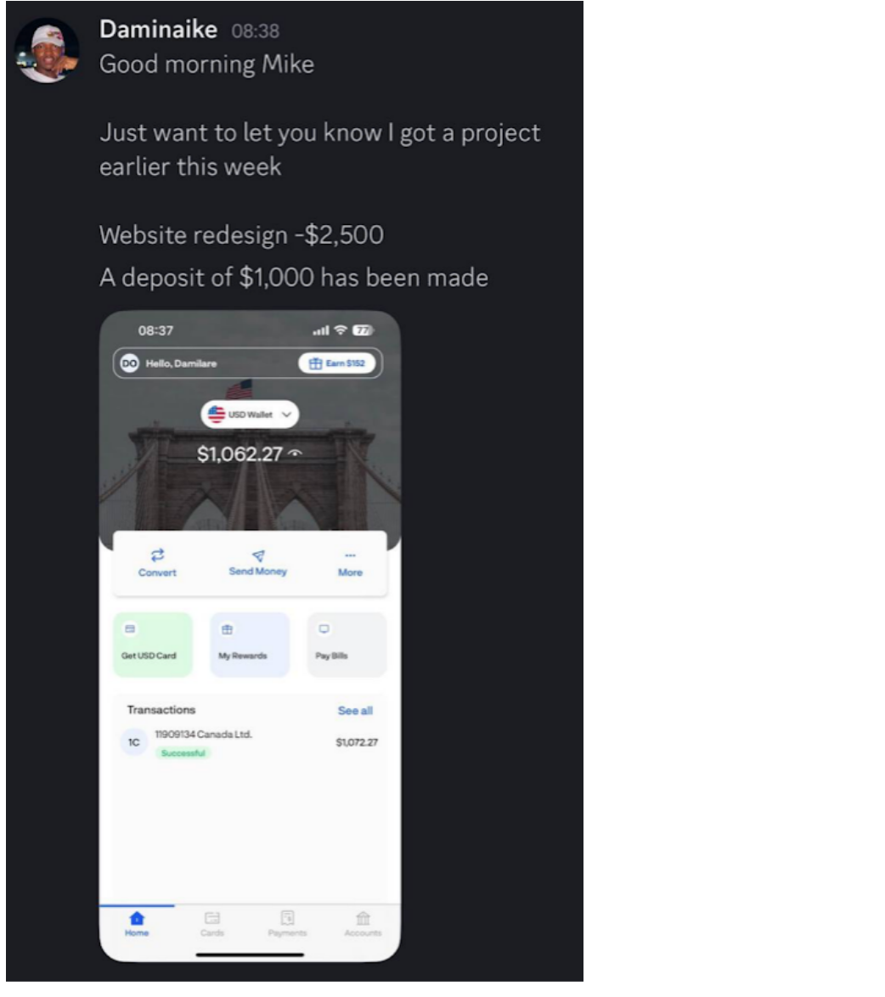The height and width of the screenshot is (997, 885).
Task: Tap the US flag wallet icon
Action: (x=217, y=414)
